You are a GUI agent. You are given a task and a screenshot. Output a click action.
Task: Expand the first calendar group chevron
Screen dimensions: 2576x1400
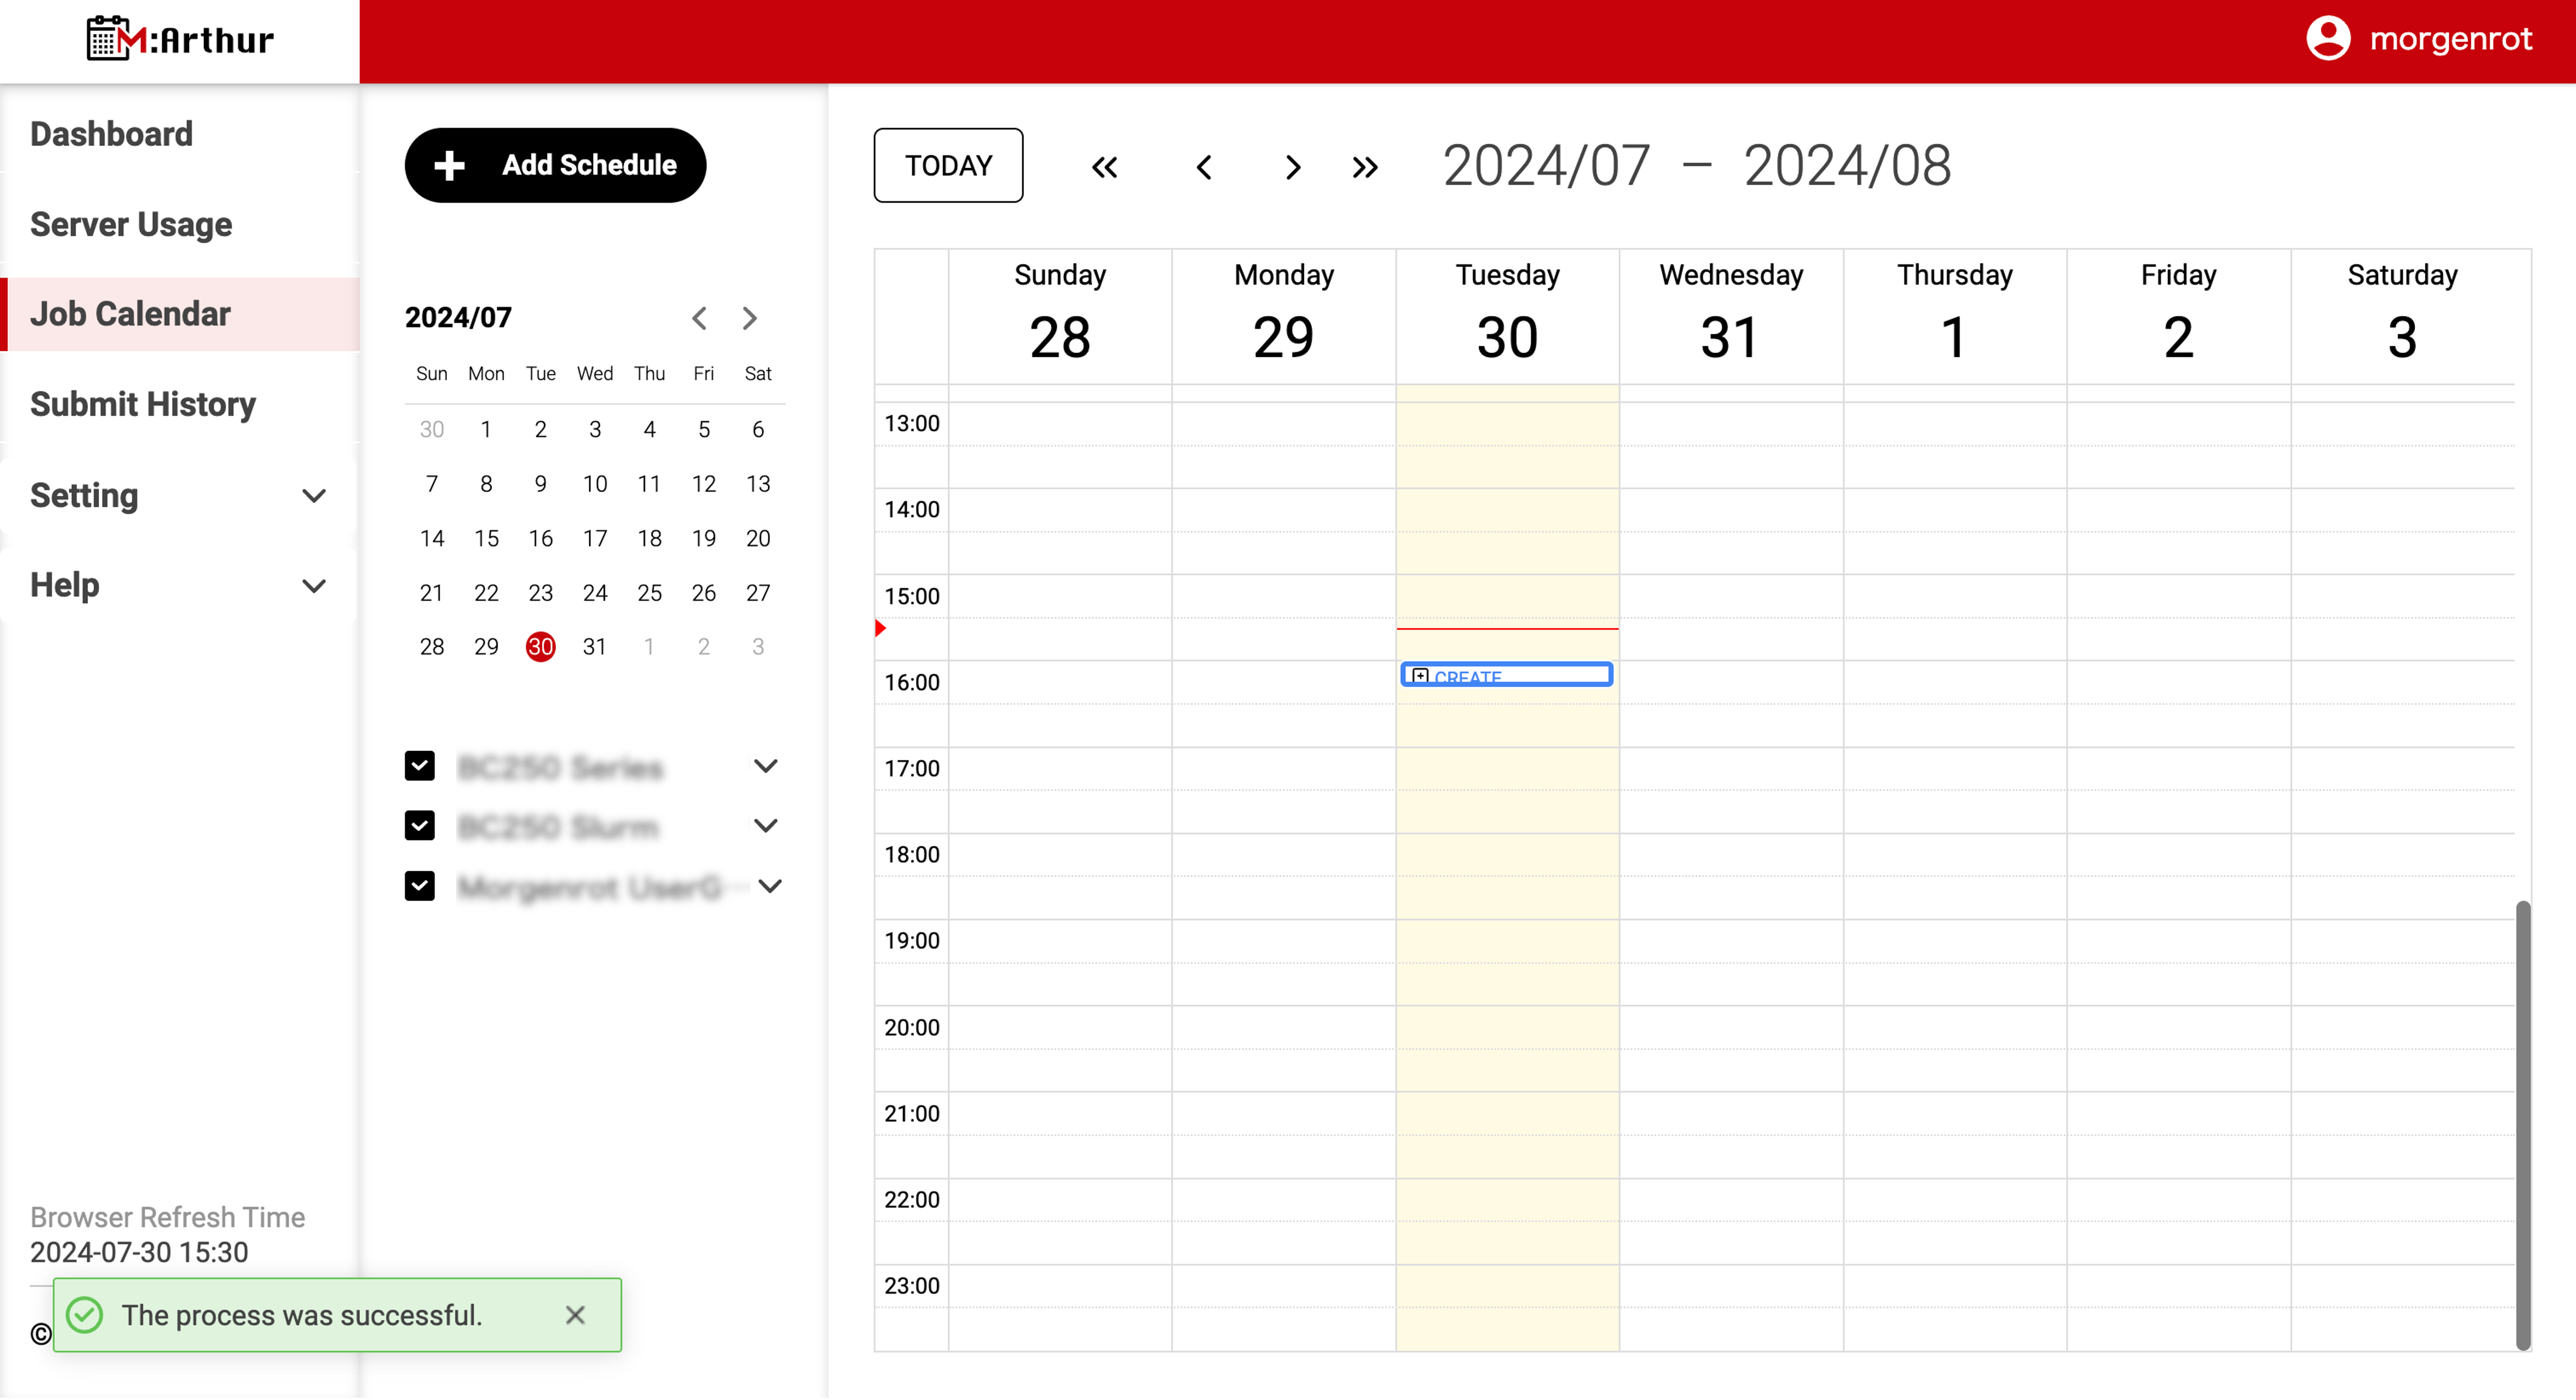click(x=765, y=766)
